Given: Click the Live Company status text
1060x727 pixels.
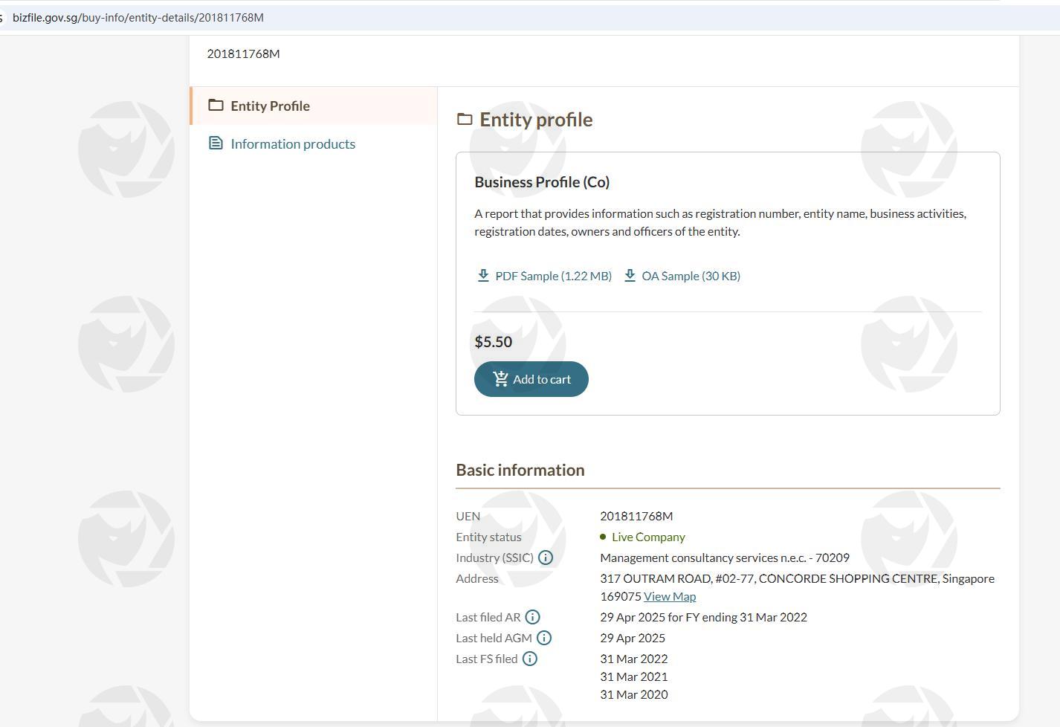Looking at the screenshot, I should click(x=647, y=537).
